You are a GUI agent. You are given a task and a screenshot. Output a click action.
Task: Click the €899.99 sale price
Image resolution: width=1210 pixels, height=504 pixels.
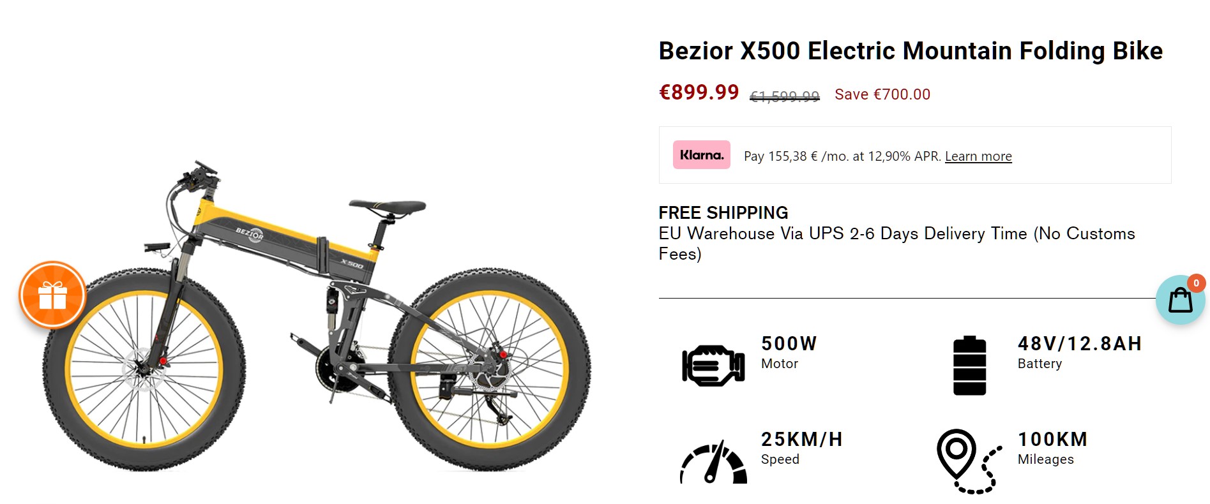699,93
